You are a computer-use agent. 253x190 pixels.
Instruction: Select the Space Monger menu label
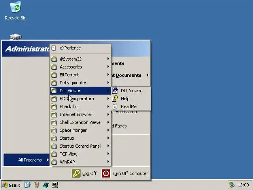[73, 130]
